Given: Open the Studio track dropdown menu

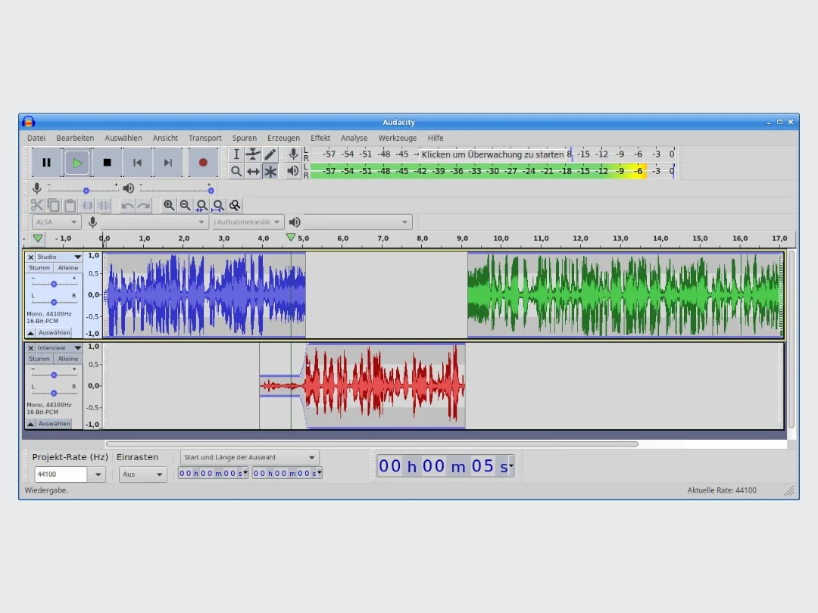Looking at the screenshot, I should [x=78, y=257].
